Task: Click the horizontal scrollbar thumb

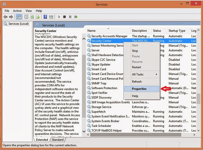Action: [x=136, y=135]
